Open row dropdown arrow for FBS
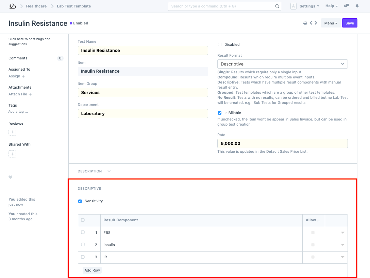370x278 pixels. tap(342, 233)
